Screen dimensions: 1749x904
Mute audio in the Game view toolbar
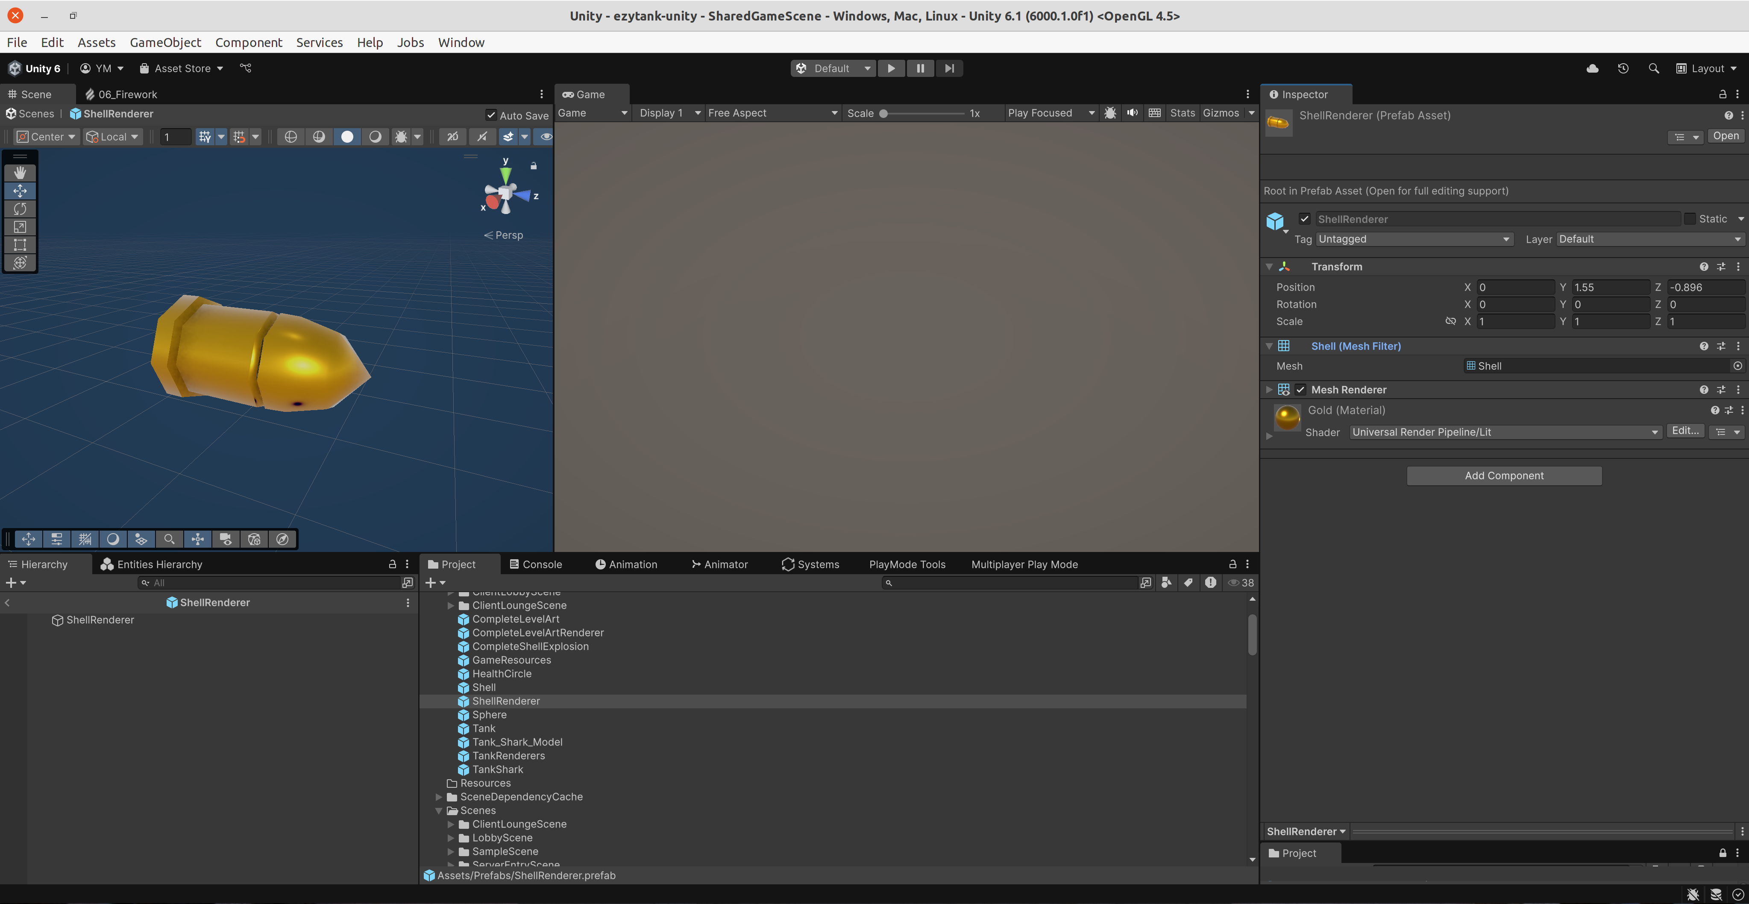point(1133,113)
